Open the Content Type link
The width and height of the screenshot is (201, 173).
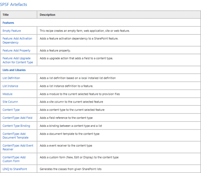(11, 110)
